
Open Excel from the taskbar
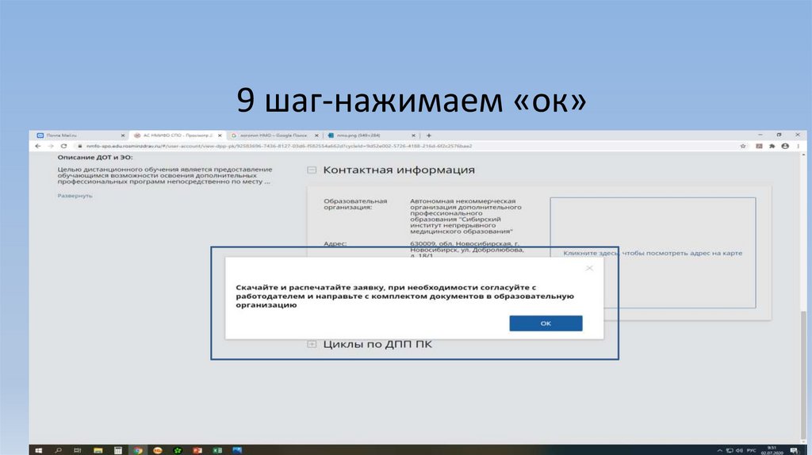(x=217, y=450)
